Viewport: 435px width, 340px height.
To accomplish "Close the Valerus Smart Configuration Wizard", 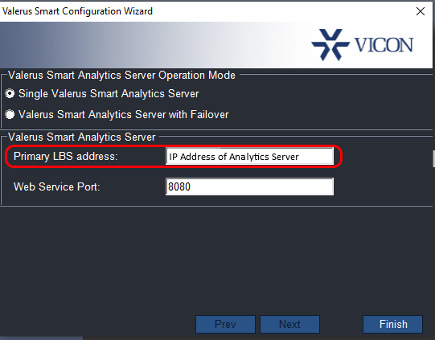I will pyautogui.click(x=421, y=11).
